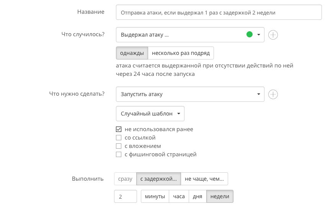Set delay unit to 'часа'
This screenshot has height=207, width=328.
click(x=179, y=196)
